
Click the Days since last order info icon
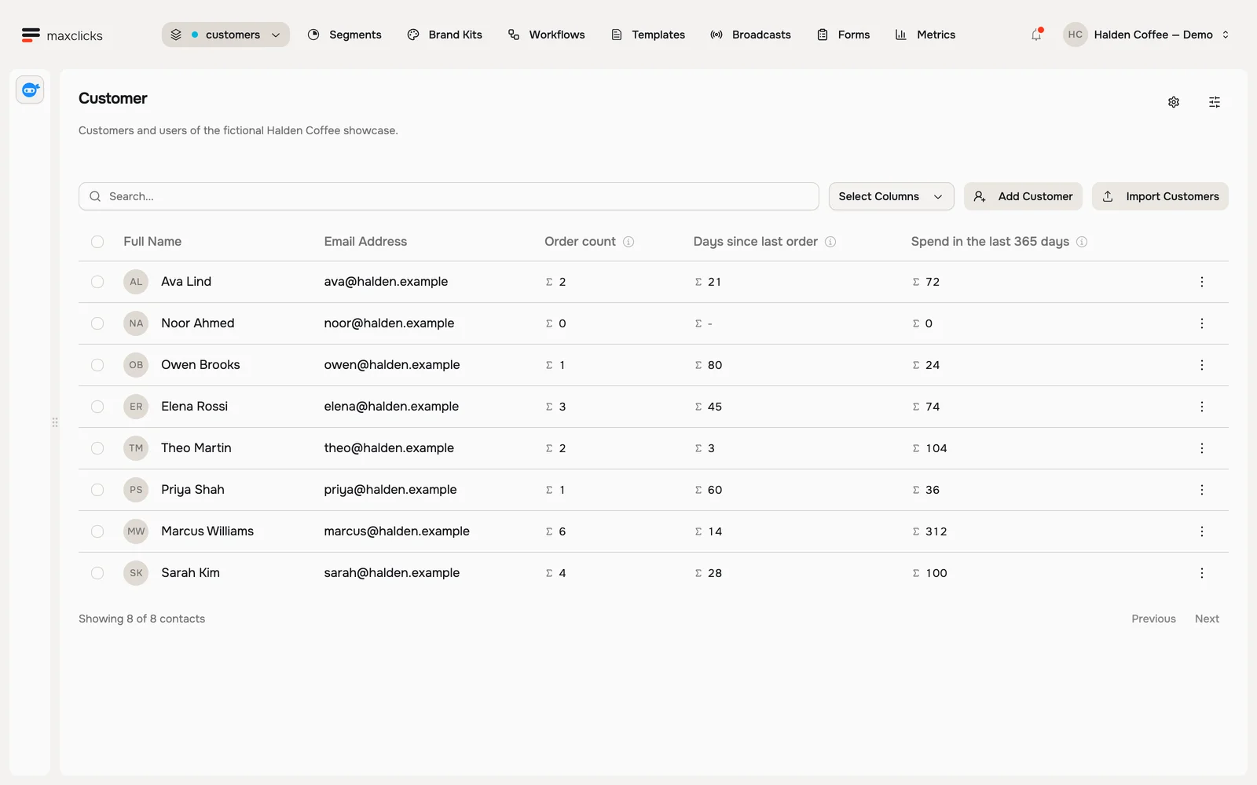click(830, 242)
